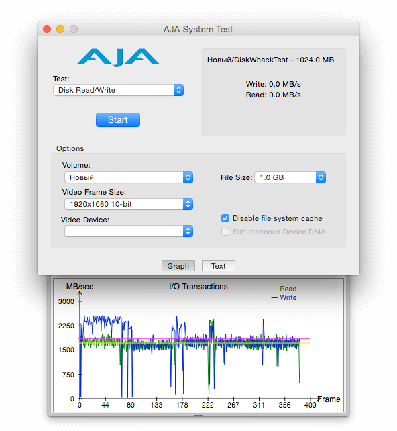Expand the Video Frame Size dropdown

129,204
